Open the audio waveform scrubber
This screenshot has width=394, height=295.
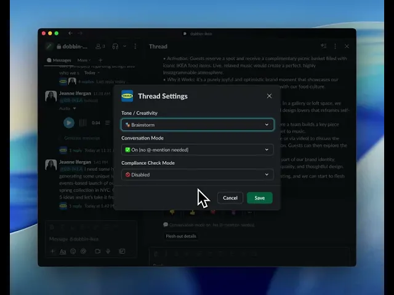82,123
